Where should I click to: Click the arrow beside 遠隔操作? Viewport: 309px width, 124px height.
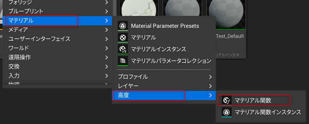(x=107, y=57)
